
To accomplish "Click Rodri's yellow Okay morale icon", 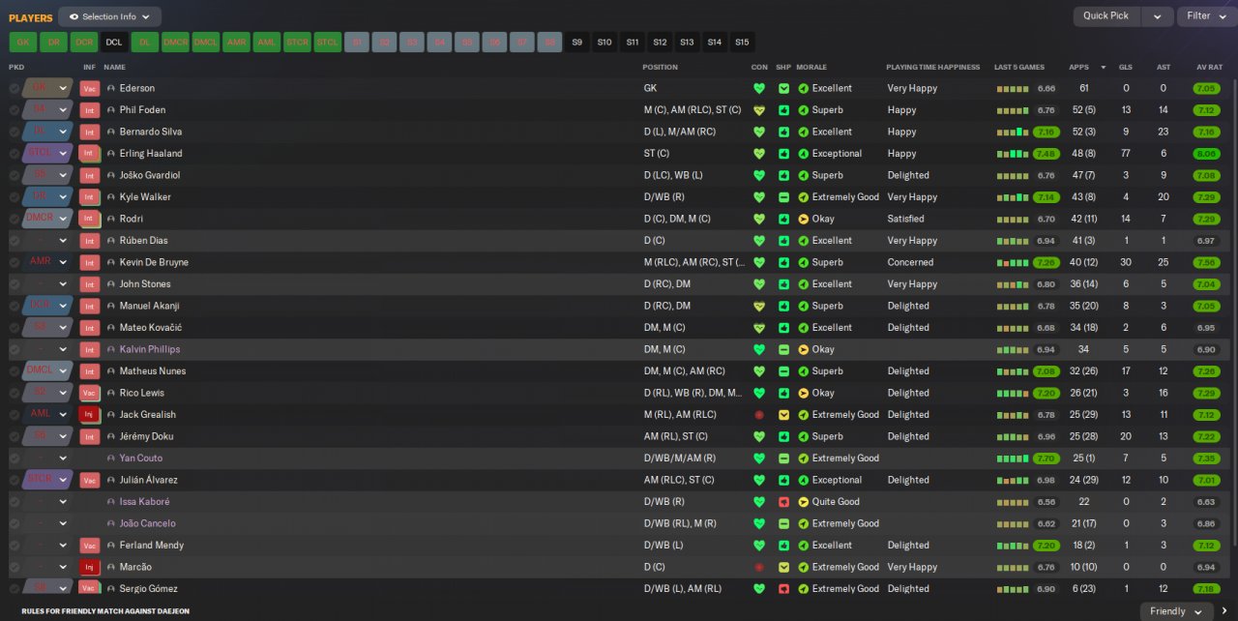I will coord(803,219).
